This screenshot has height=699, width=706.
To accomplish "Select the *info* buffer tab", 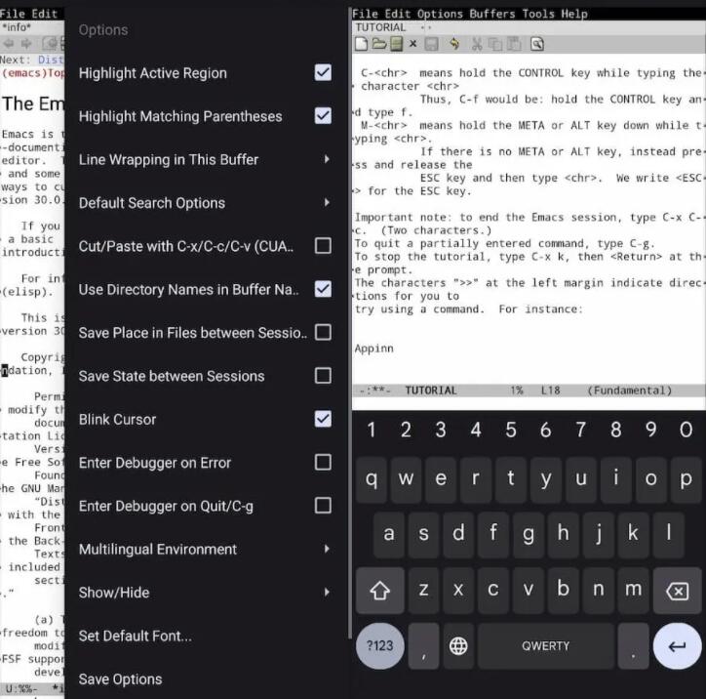I will (17, 27).
